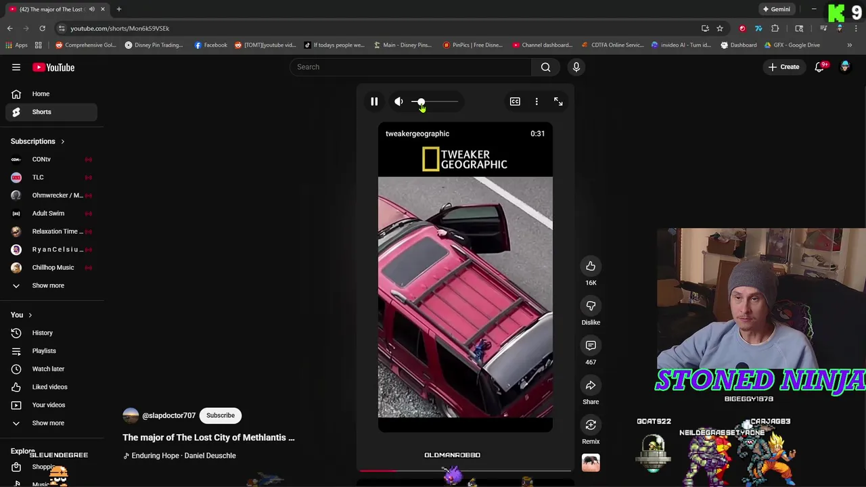Screen dimensions: 866x487
Task: Open the Channel dashboard bookmark
Action: pyautogui.click(x=542, y=45)
